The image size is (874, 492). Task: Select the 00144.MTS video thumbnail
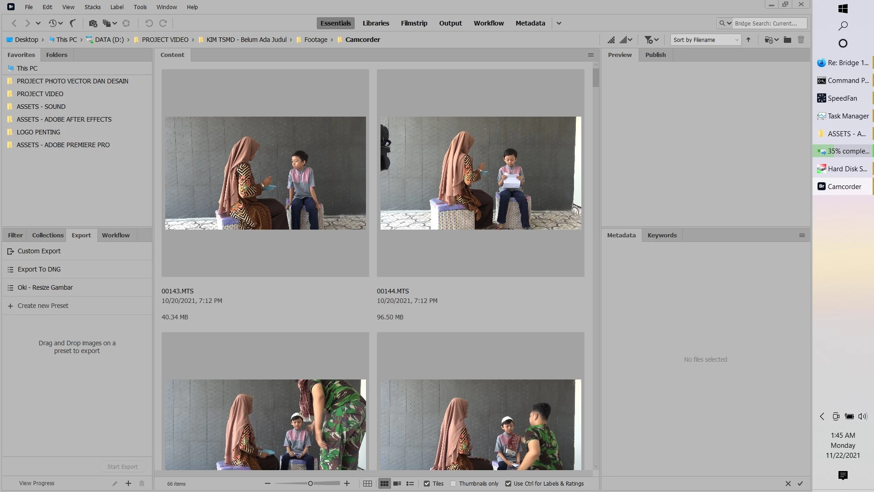(480, 173)
